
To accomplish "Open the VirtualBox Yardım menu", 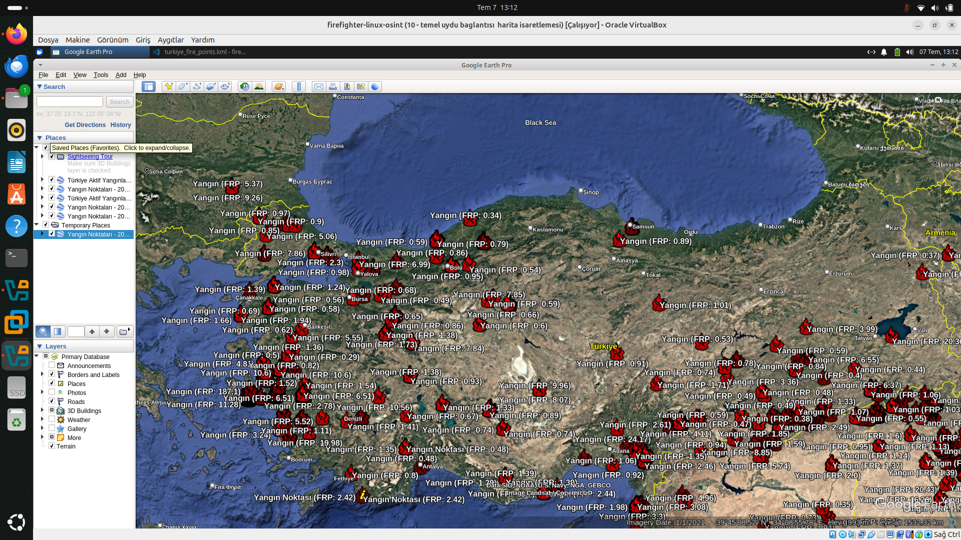I will coord(203,40).
